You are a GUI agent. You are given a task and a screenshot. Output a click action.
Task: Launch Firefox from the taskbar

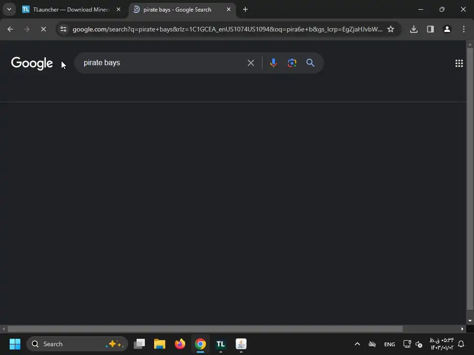[x=180, y=344]
